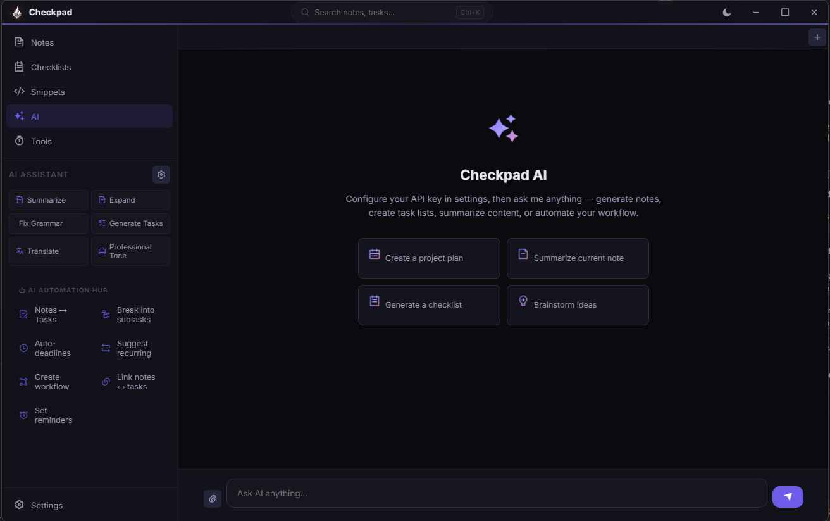The height and width of the screenshot is (521, 830).
Task: Open the Link notes ↔ tasks automation
Action: coord(130,381)
